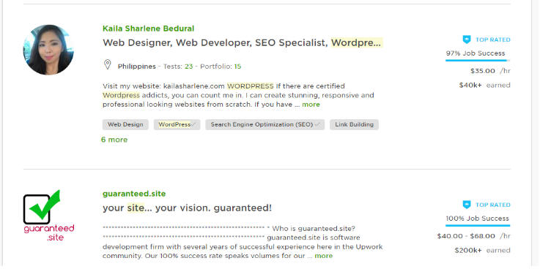Screen dimensions: 540x277
Task: Click the Portfolio count 15
Action: (x=237, y=67)
